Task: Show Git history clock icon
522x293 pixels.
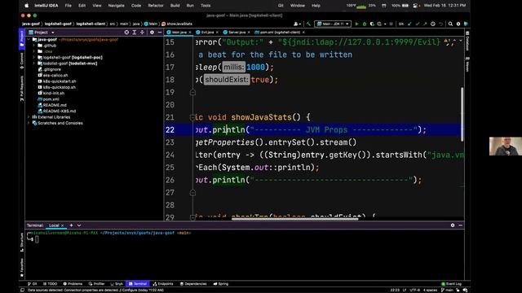Action: (x=433, y=24)
